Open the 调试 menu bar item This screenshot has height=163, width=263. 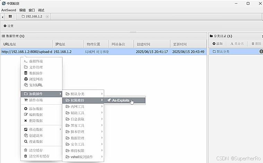pyautogui.click(x=41, y=10)
